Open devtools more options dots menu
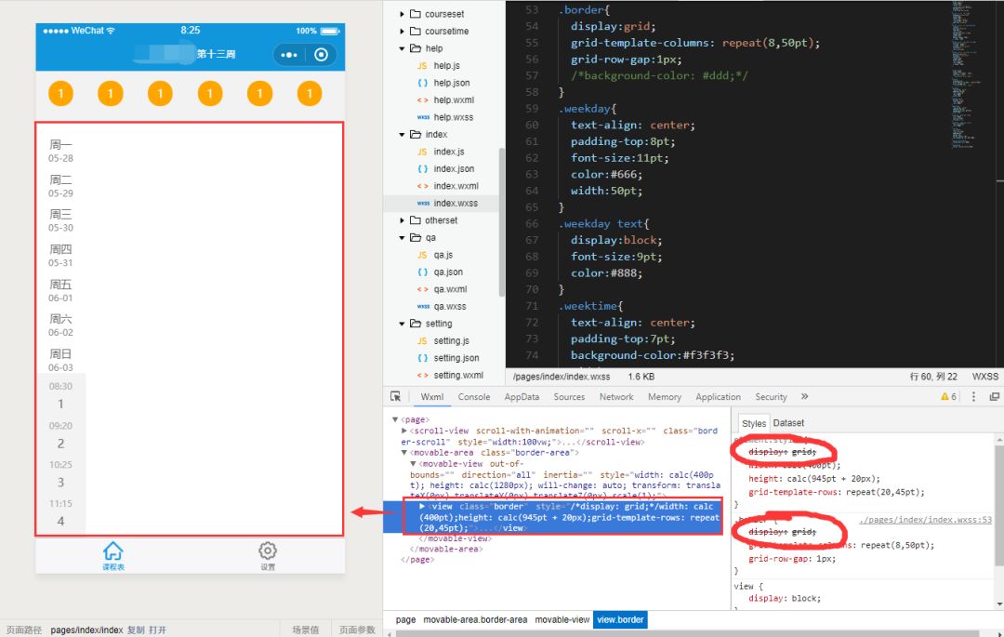1004x637 pixels. [974, 397]
